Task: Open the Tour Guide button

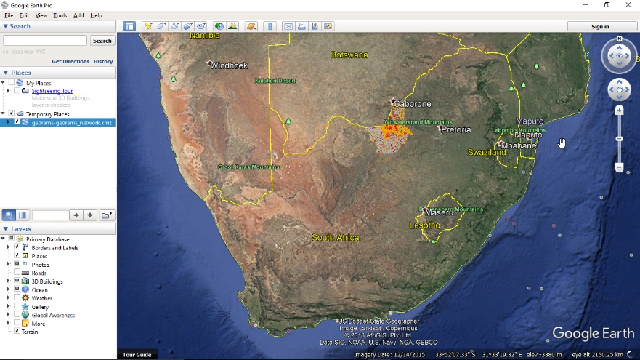Action: tap(137, 355)
